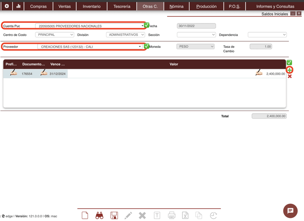
Task: Toggle green check next to Cuenta Puc
Action: click(x=147, y=26)
